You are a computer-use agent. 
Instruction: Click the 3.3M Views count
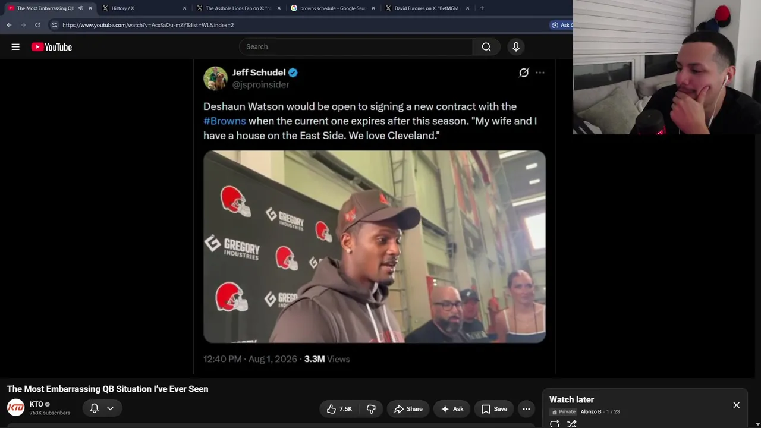pos(327,359)
